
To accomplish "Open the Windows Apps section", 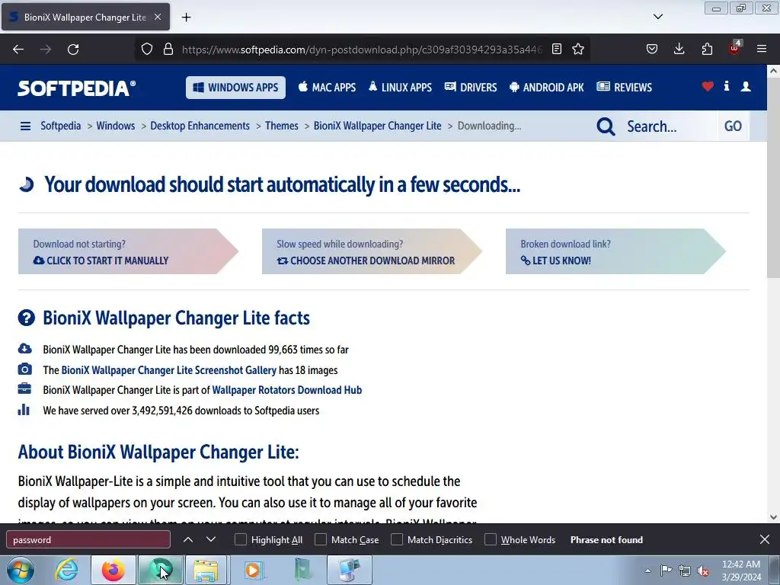I will 236,88.
